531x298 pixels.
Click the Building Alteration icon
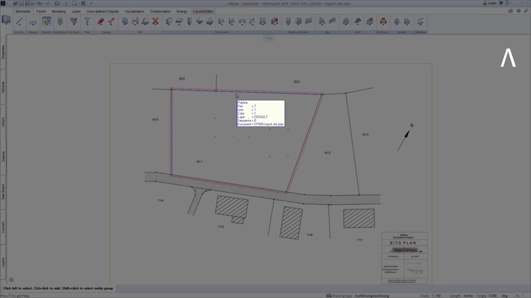tap(383, 22)
